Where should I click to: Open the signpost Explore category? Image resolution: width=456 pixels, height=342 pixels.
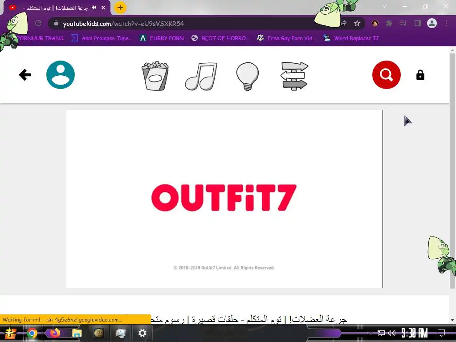[294, 76]
